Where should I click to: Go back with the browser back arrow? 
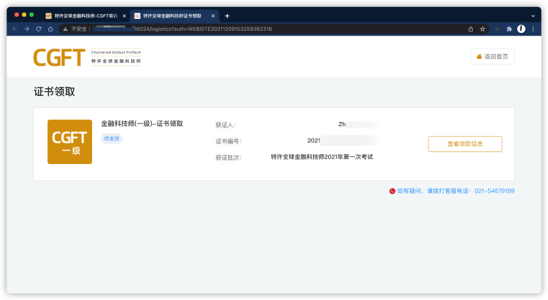[x=15, y=29]
